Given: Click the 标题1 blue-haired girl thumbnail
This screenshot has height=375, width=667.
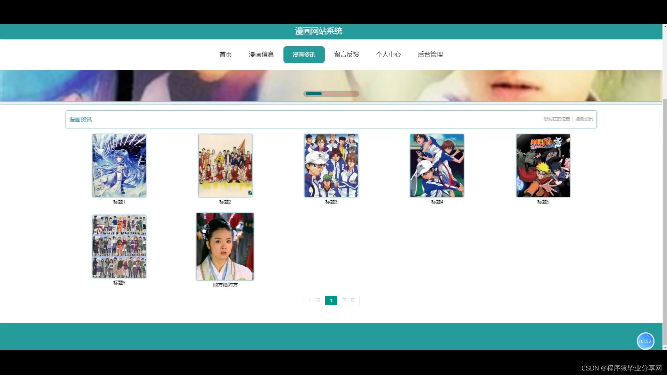Looking at the screenshot, I should [x=119, y=166].
